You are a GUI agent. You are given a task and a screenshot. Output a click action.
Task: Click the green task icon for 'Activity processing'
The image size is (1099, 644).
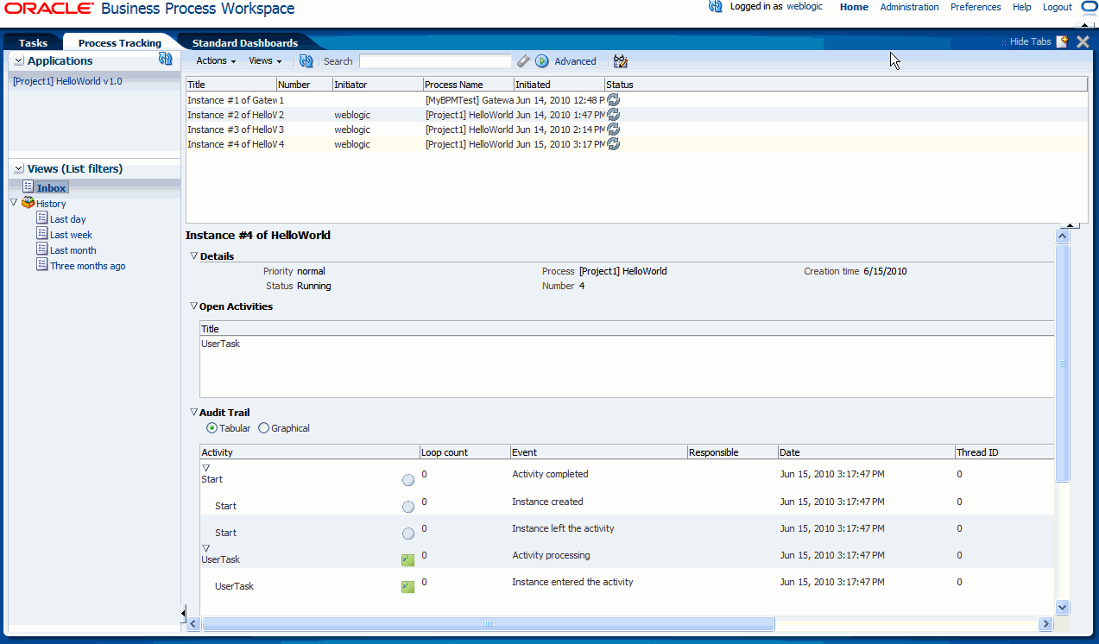[408, 560]
